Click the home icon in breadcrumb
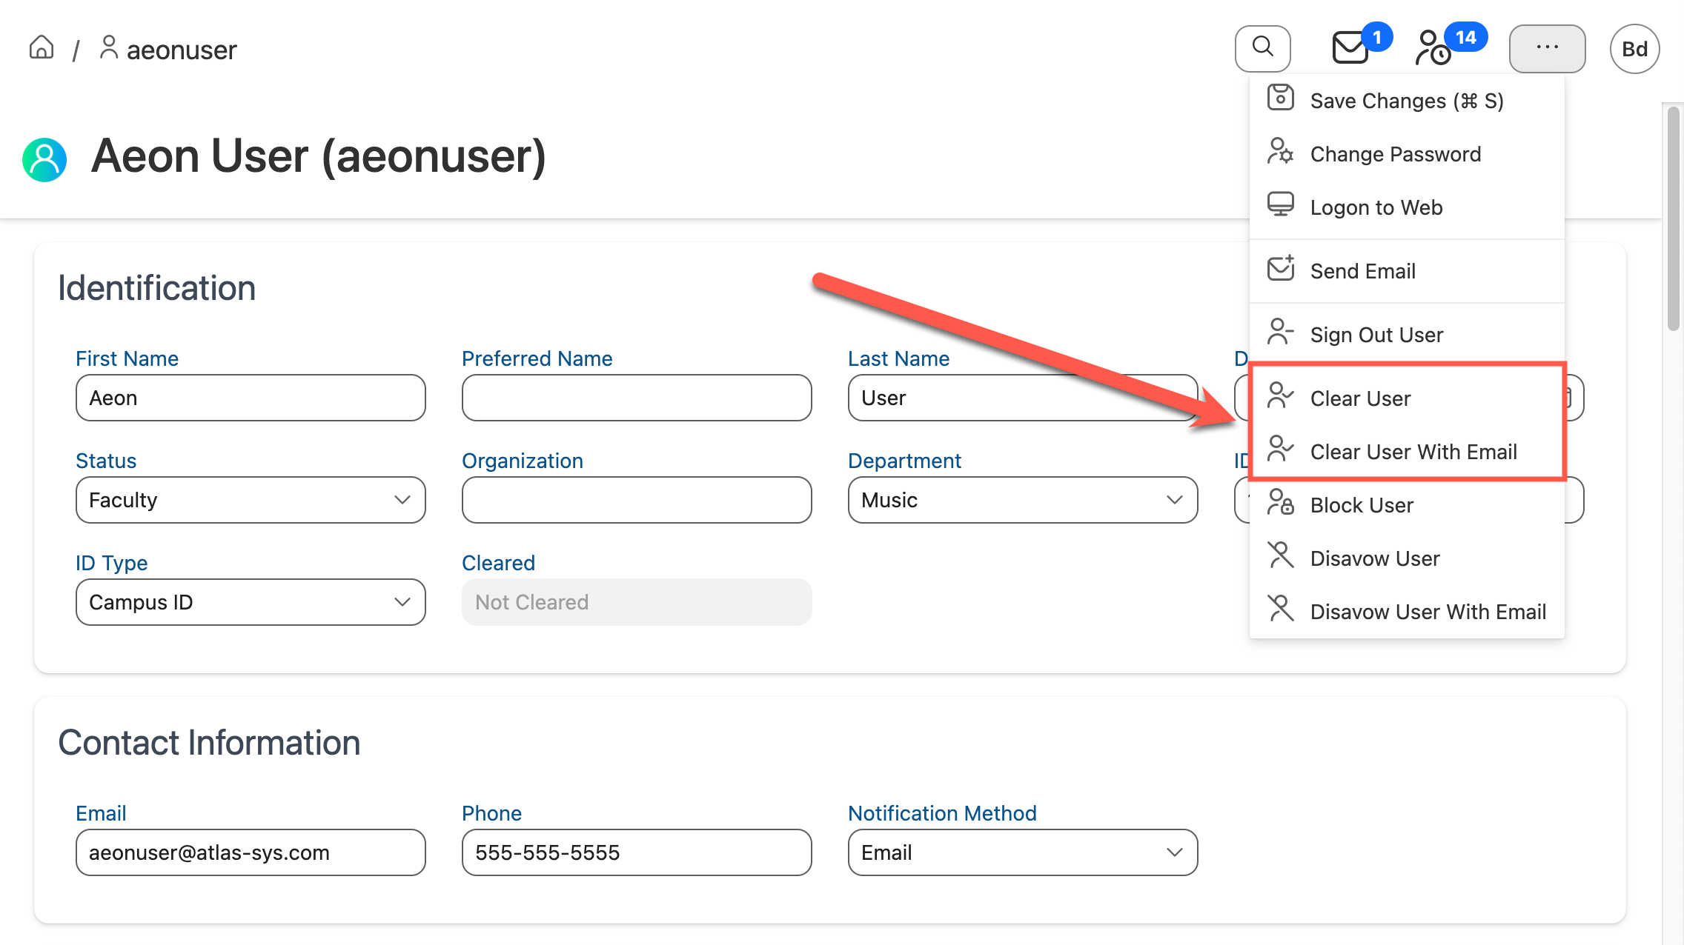 coord(42,48)
